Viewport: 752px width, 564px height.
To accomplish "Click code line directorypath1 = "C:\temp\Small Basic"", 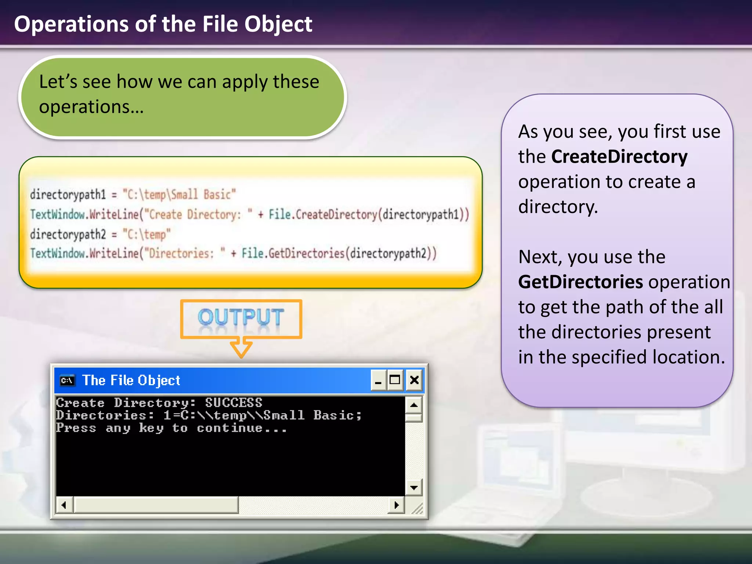I will tap(133, 195).
